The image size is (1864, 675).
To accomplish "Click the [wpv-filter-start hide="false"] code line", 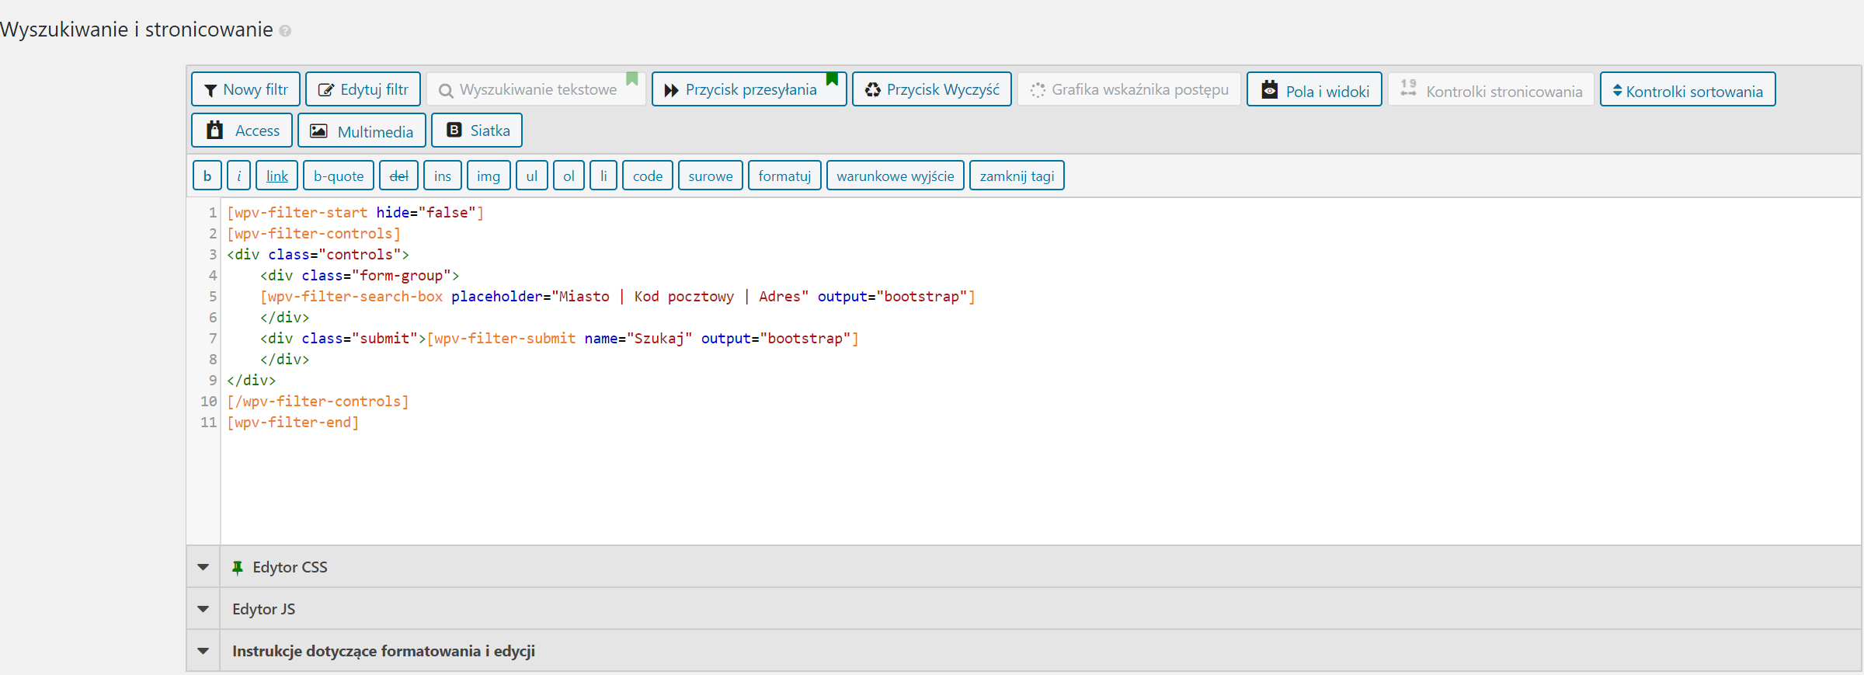I will pos(355,212).
